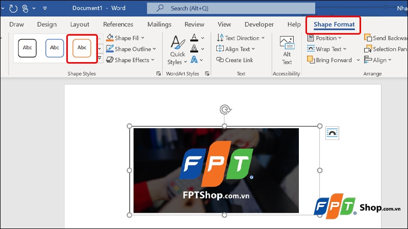Click the Undo/Repeat icon in title bar
This screenshot has width=408, height=229.
point(13,9)
